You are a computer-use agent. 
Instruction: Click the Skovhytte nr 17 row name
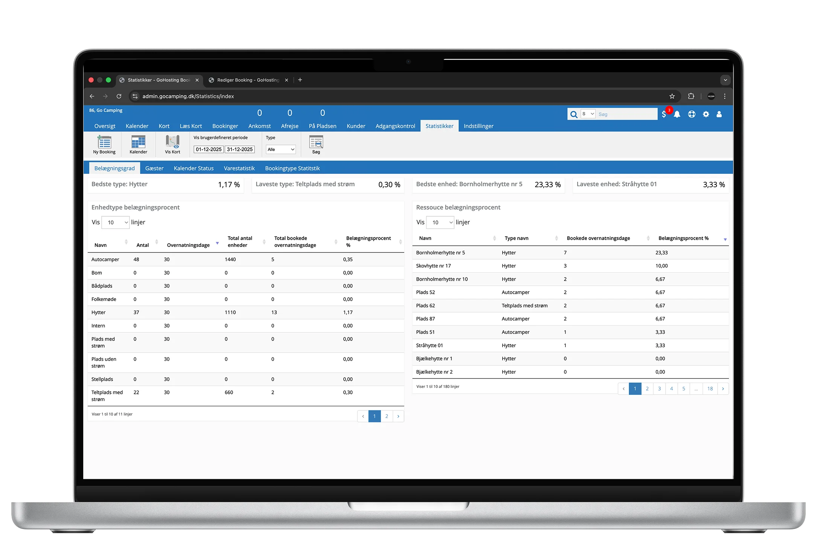coord(433,266)
